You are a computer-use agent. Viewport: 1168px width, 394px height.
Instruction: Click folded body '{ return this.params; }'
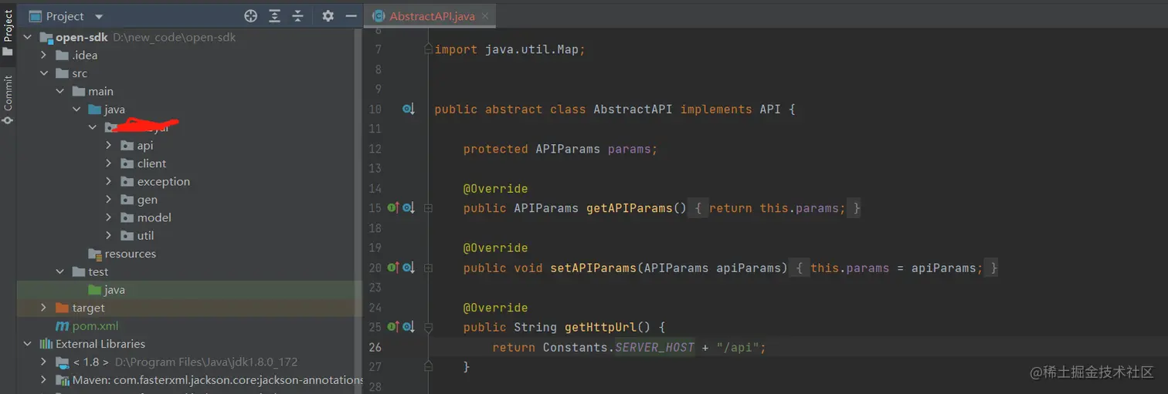tap(776, 208)
